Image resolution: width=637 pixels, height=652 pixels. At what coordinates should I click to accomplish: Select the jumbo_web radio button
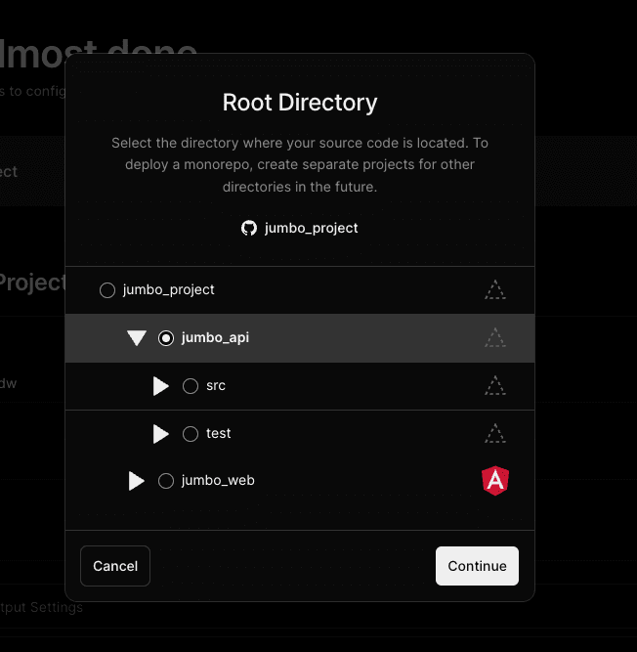166,481
